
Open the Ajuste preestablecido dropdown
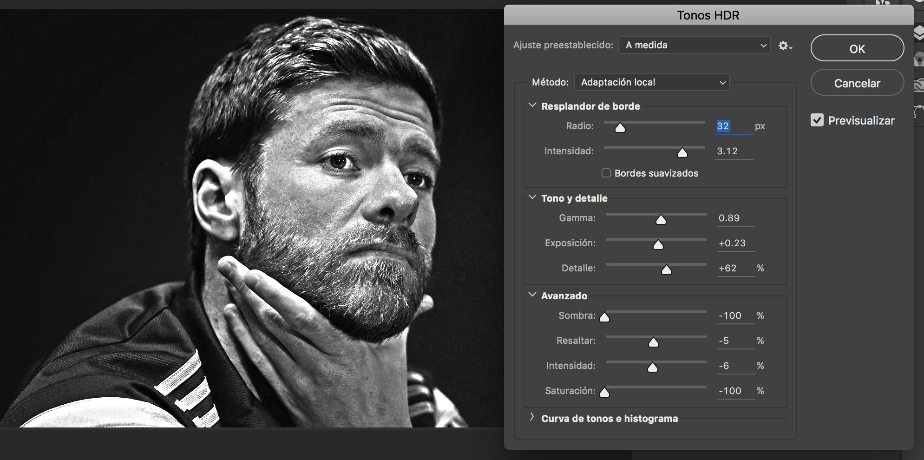[695, 45]
